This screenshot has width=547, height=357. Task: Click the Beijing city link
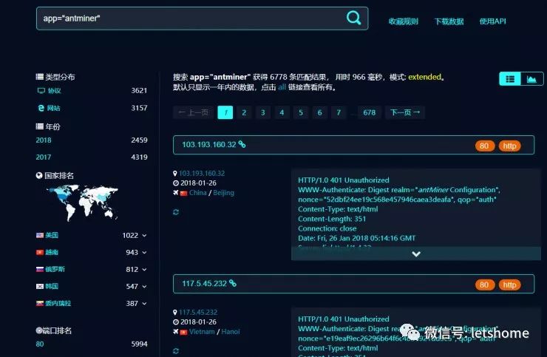point(224,193)
